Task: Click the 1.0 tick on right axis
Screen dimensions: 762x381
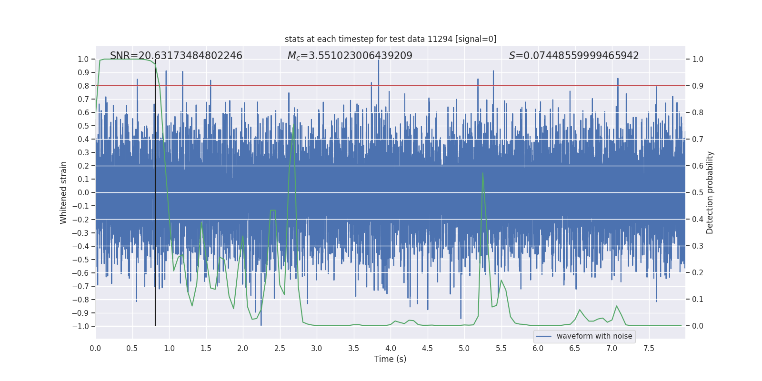Action: pos(698,60)
